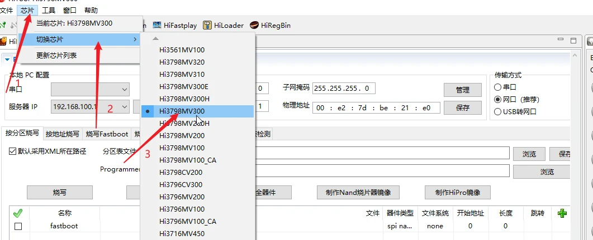This screenshot has width=593, height=240.
Task: Click the 文件系统 column header
Action: (435, 213)
